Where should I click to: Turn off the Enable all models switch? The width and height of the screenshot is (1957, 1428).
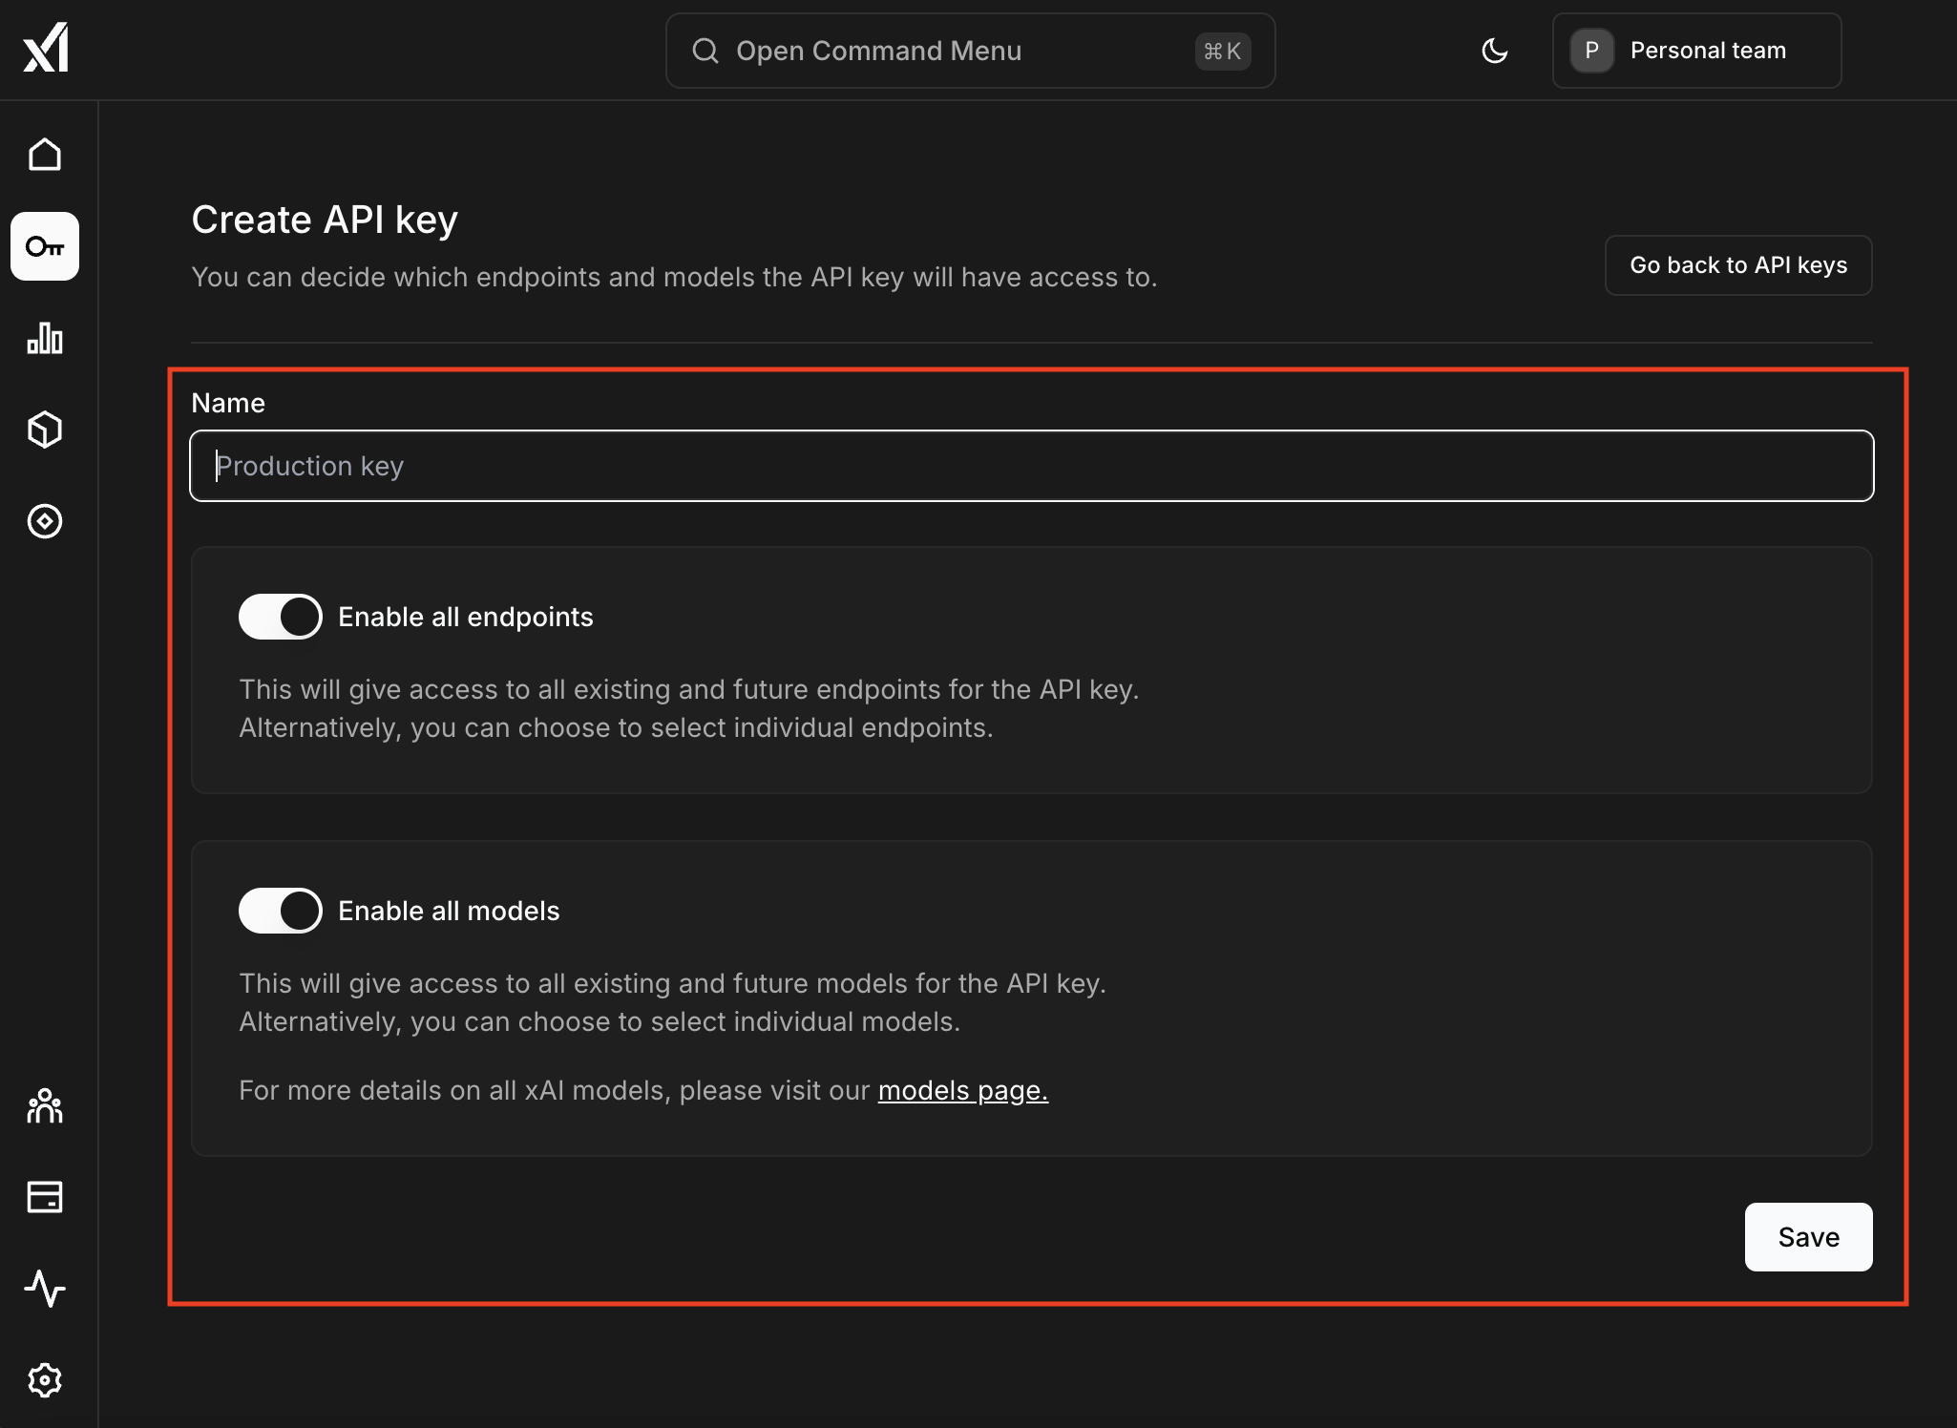281,911
